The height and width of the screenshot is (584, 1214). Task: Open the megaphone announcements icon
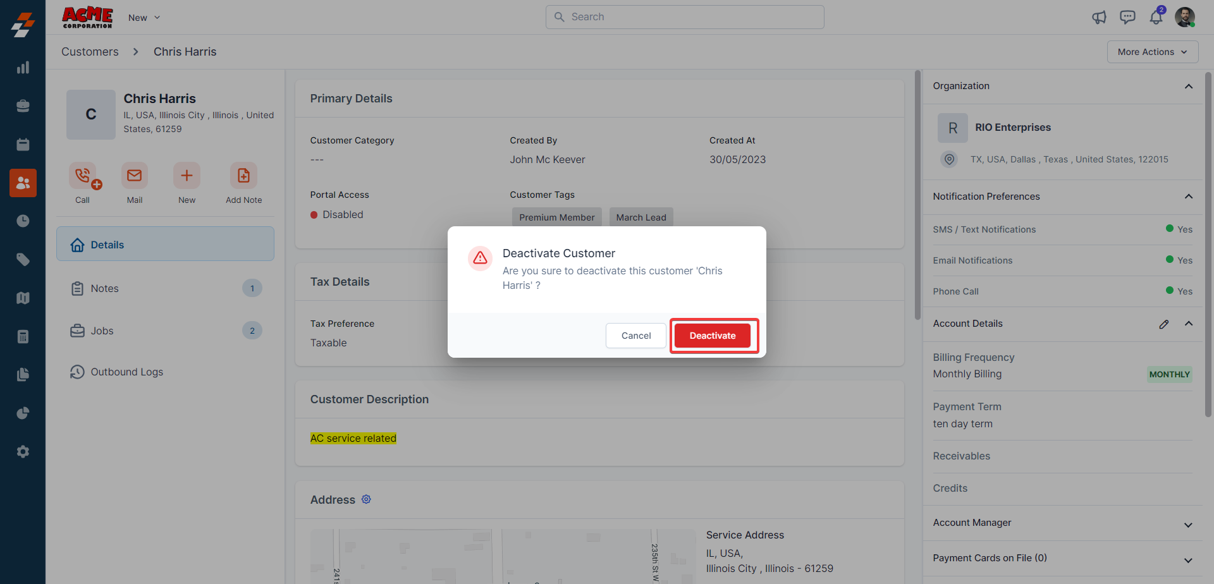tap(1099, 17)
